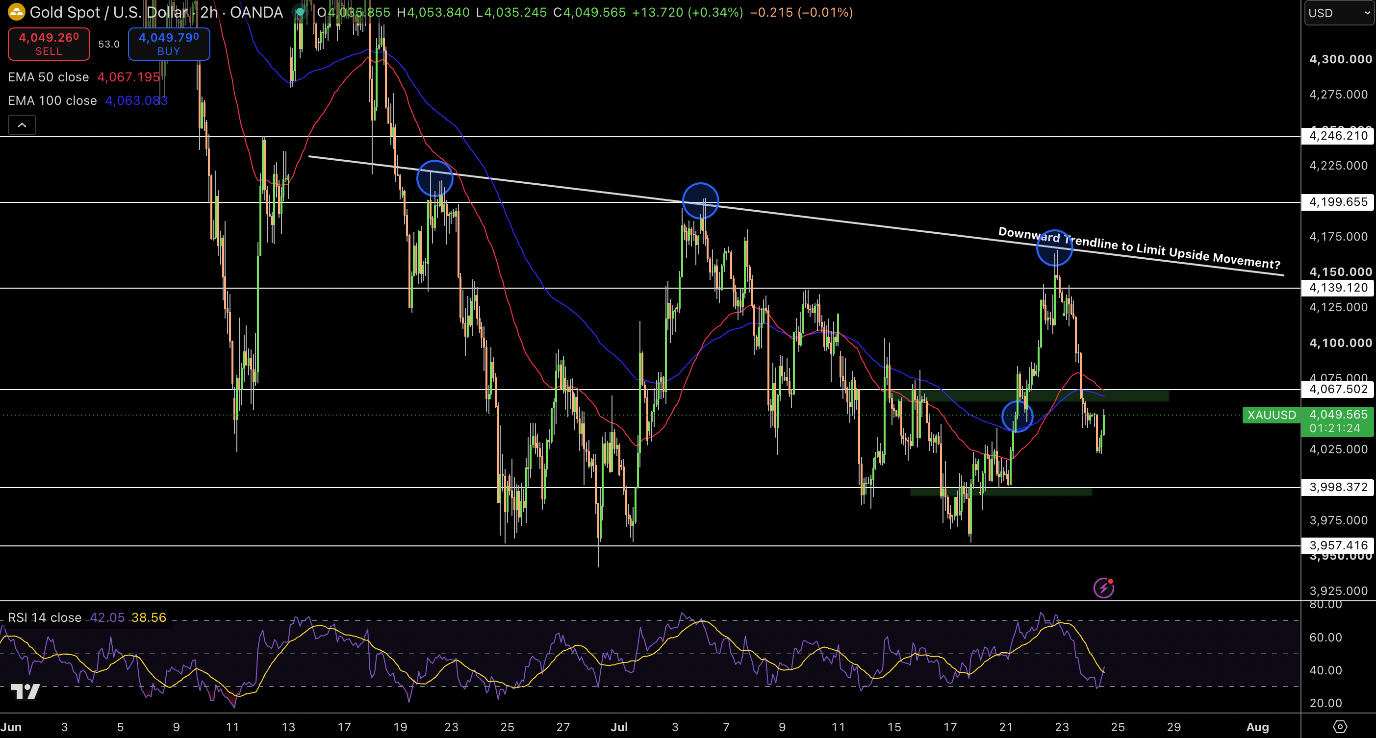The image size is (1376, 738).
Task: Click the Aug label on the time axis
Action: (x=1257, y=727)
